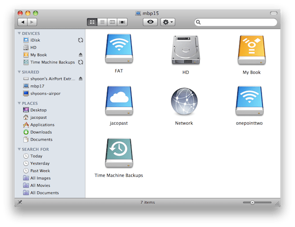Open the jacopast iDisk cloud drive
The height and width of the screenshot is (227, 295).
pyautogui.click(x=119, y=100)
